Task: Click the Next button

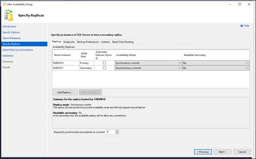Action: pos(222,152)
